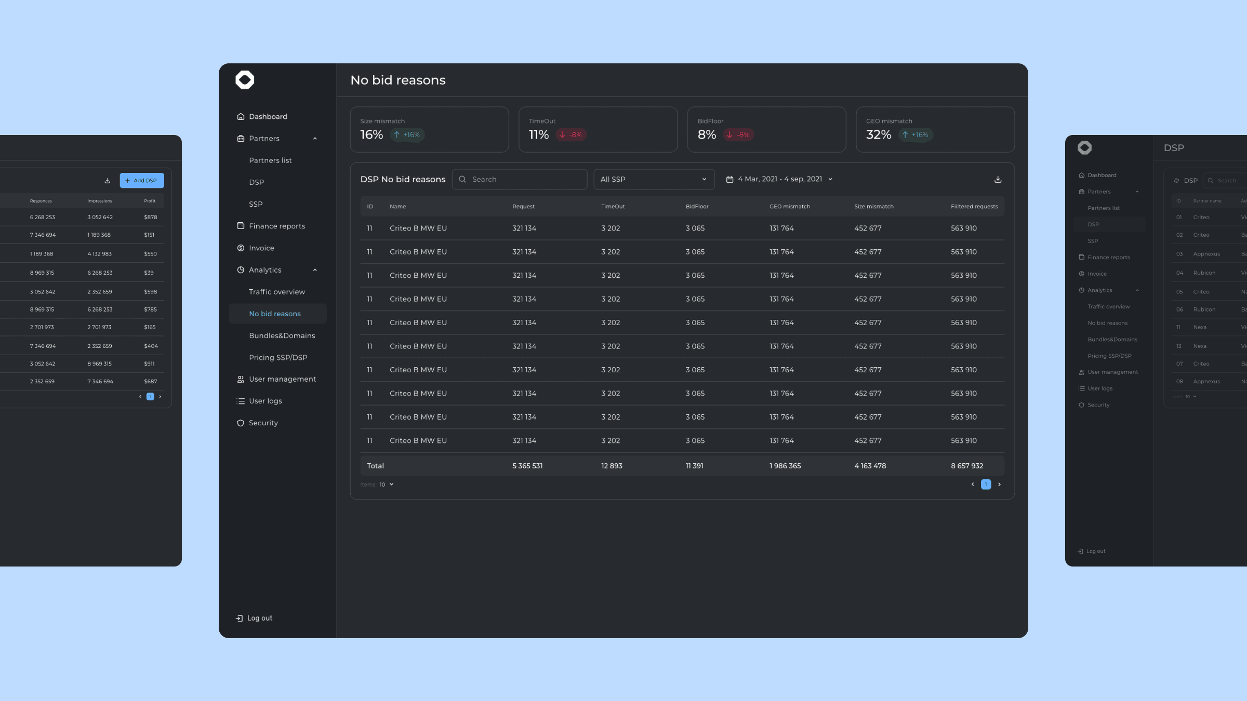Click the Dashboard home icon
The image size is (1247, 701).
click(241, 117)
